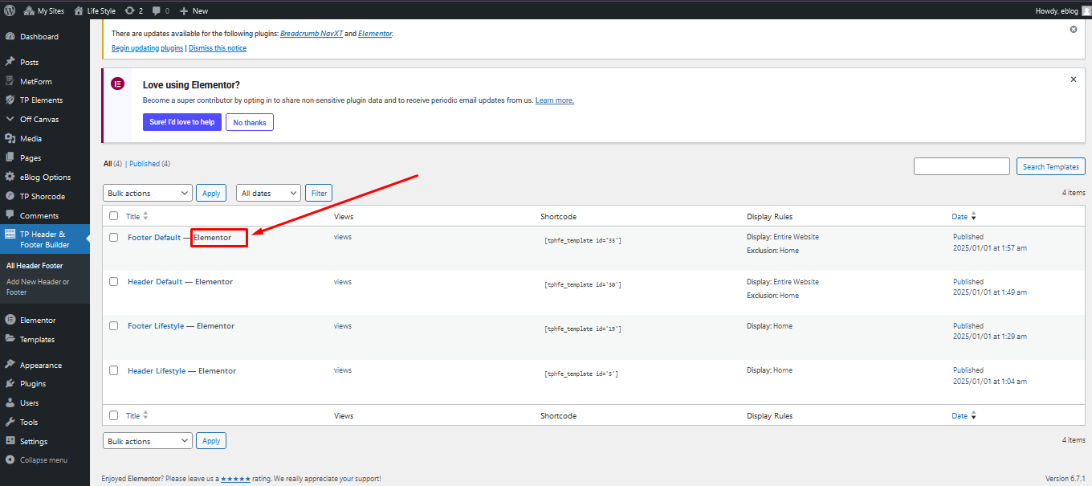Image resolution: width=1092 pixels, height=486 pixels.
Task: Click the Sure! I'd love to help button
Action: coord(181,122)
